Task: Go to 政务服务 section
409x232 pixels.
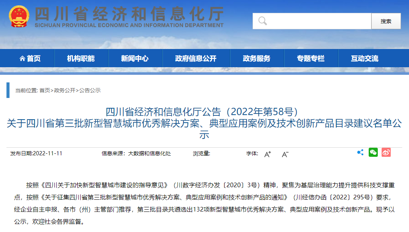Action: coord(256,58)
